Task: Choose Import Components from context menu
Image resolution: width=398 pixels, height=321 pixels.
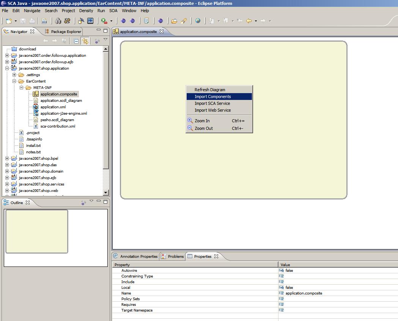Action: 219,97
